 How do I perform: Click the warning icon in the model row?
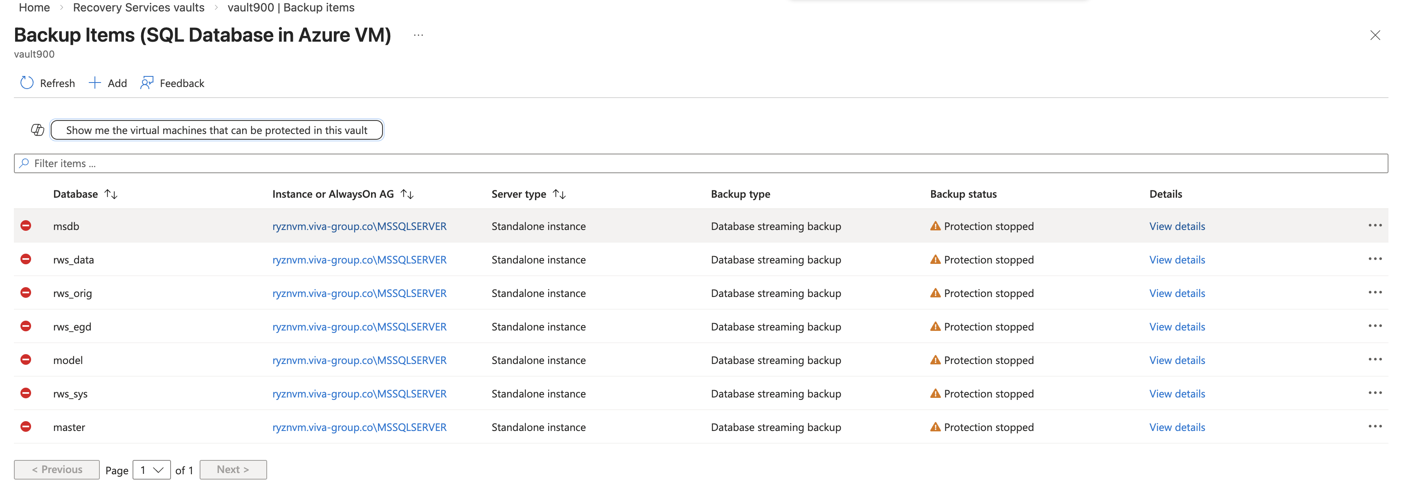click(935, 359)
